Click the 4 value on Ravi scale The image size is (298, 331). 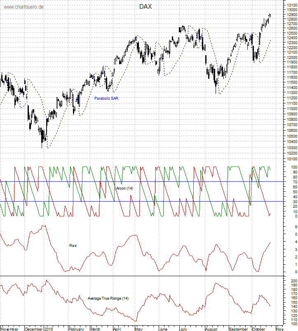pos(296,242)
